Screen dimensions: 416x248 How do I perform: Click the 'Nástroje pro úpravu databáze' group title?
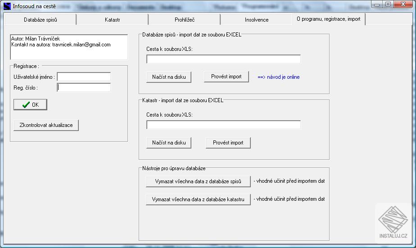tap(174, 168)
